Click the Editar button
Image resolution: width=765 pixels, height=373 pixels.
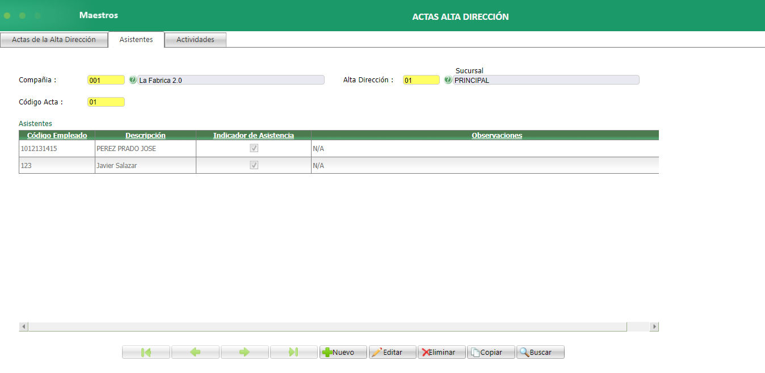click(x=393, y=352)
